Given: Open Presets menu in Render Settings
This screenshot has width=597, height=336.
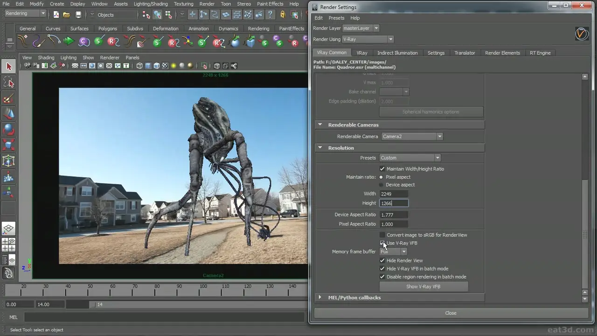Looking at the screenshot, I should click(x=336, y=18).
